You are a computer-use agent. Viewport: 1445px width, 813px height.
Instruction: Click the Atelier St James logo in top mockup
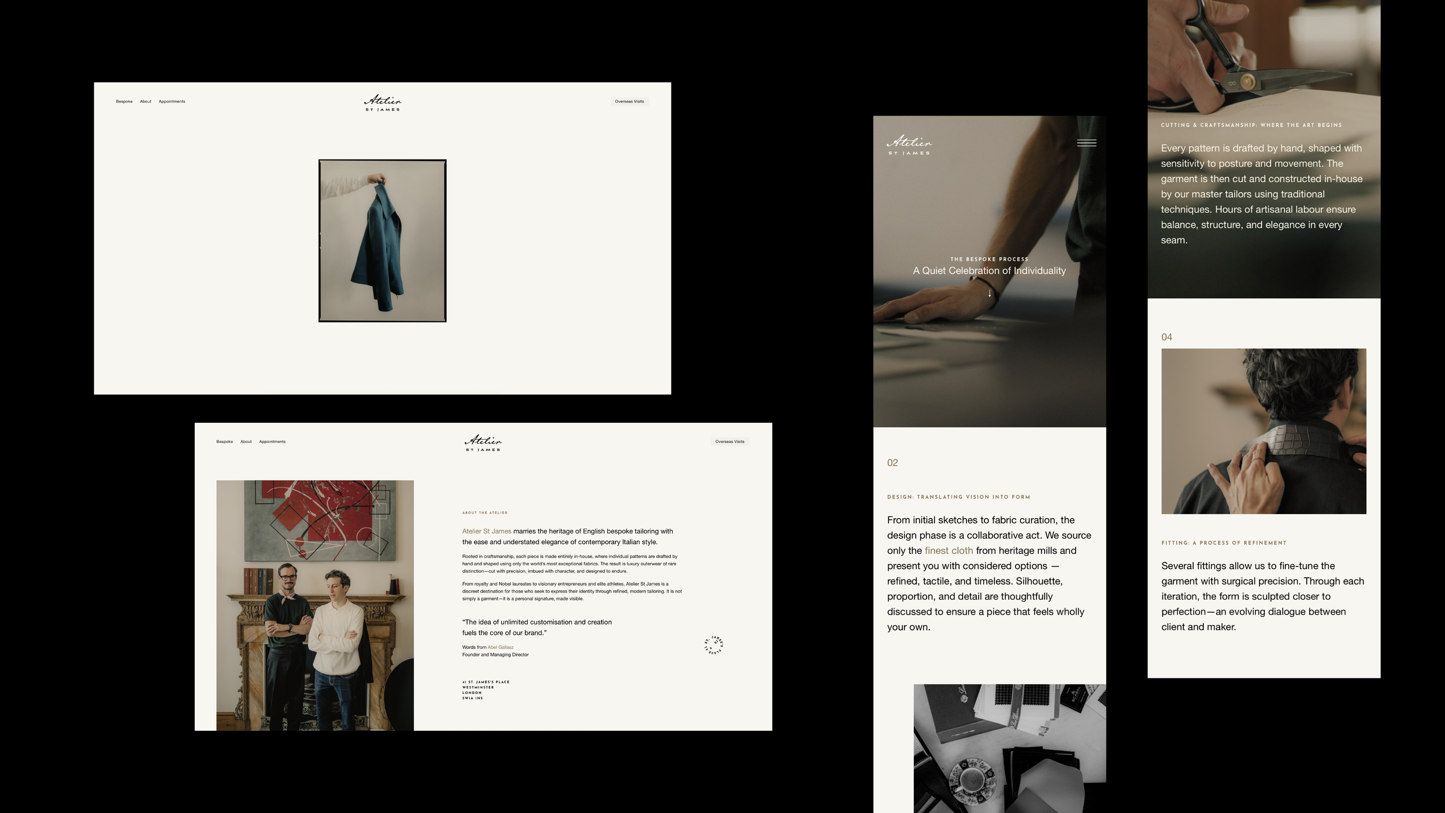(383, 103)
